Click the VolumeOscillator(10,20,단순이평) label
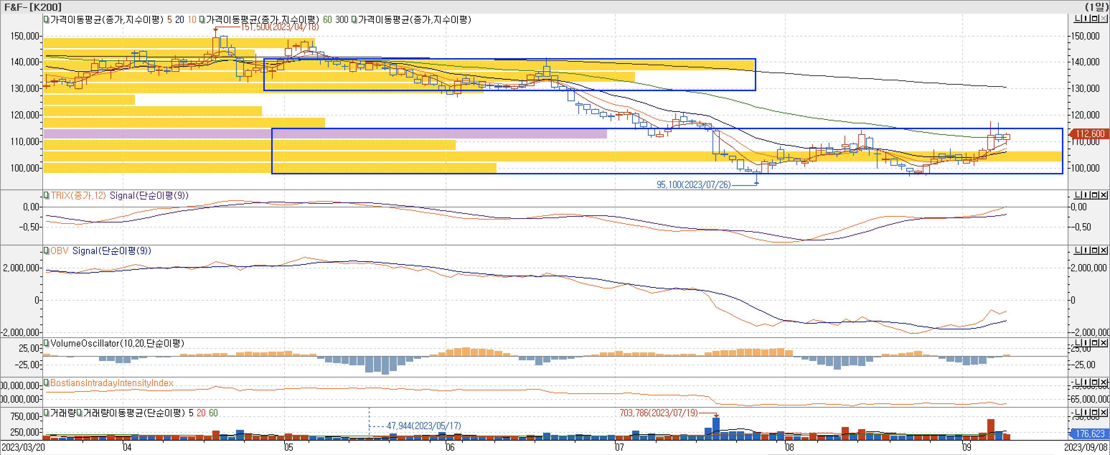 pos(117,343)
